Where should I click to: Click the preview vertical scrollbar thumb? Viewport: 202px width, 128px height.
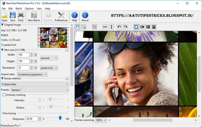[x=199, y=74]
